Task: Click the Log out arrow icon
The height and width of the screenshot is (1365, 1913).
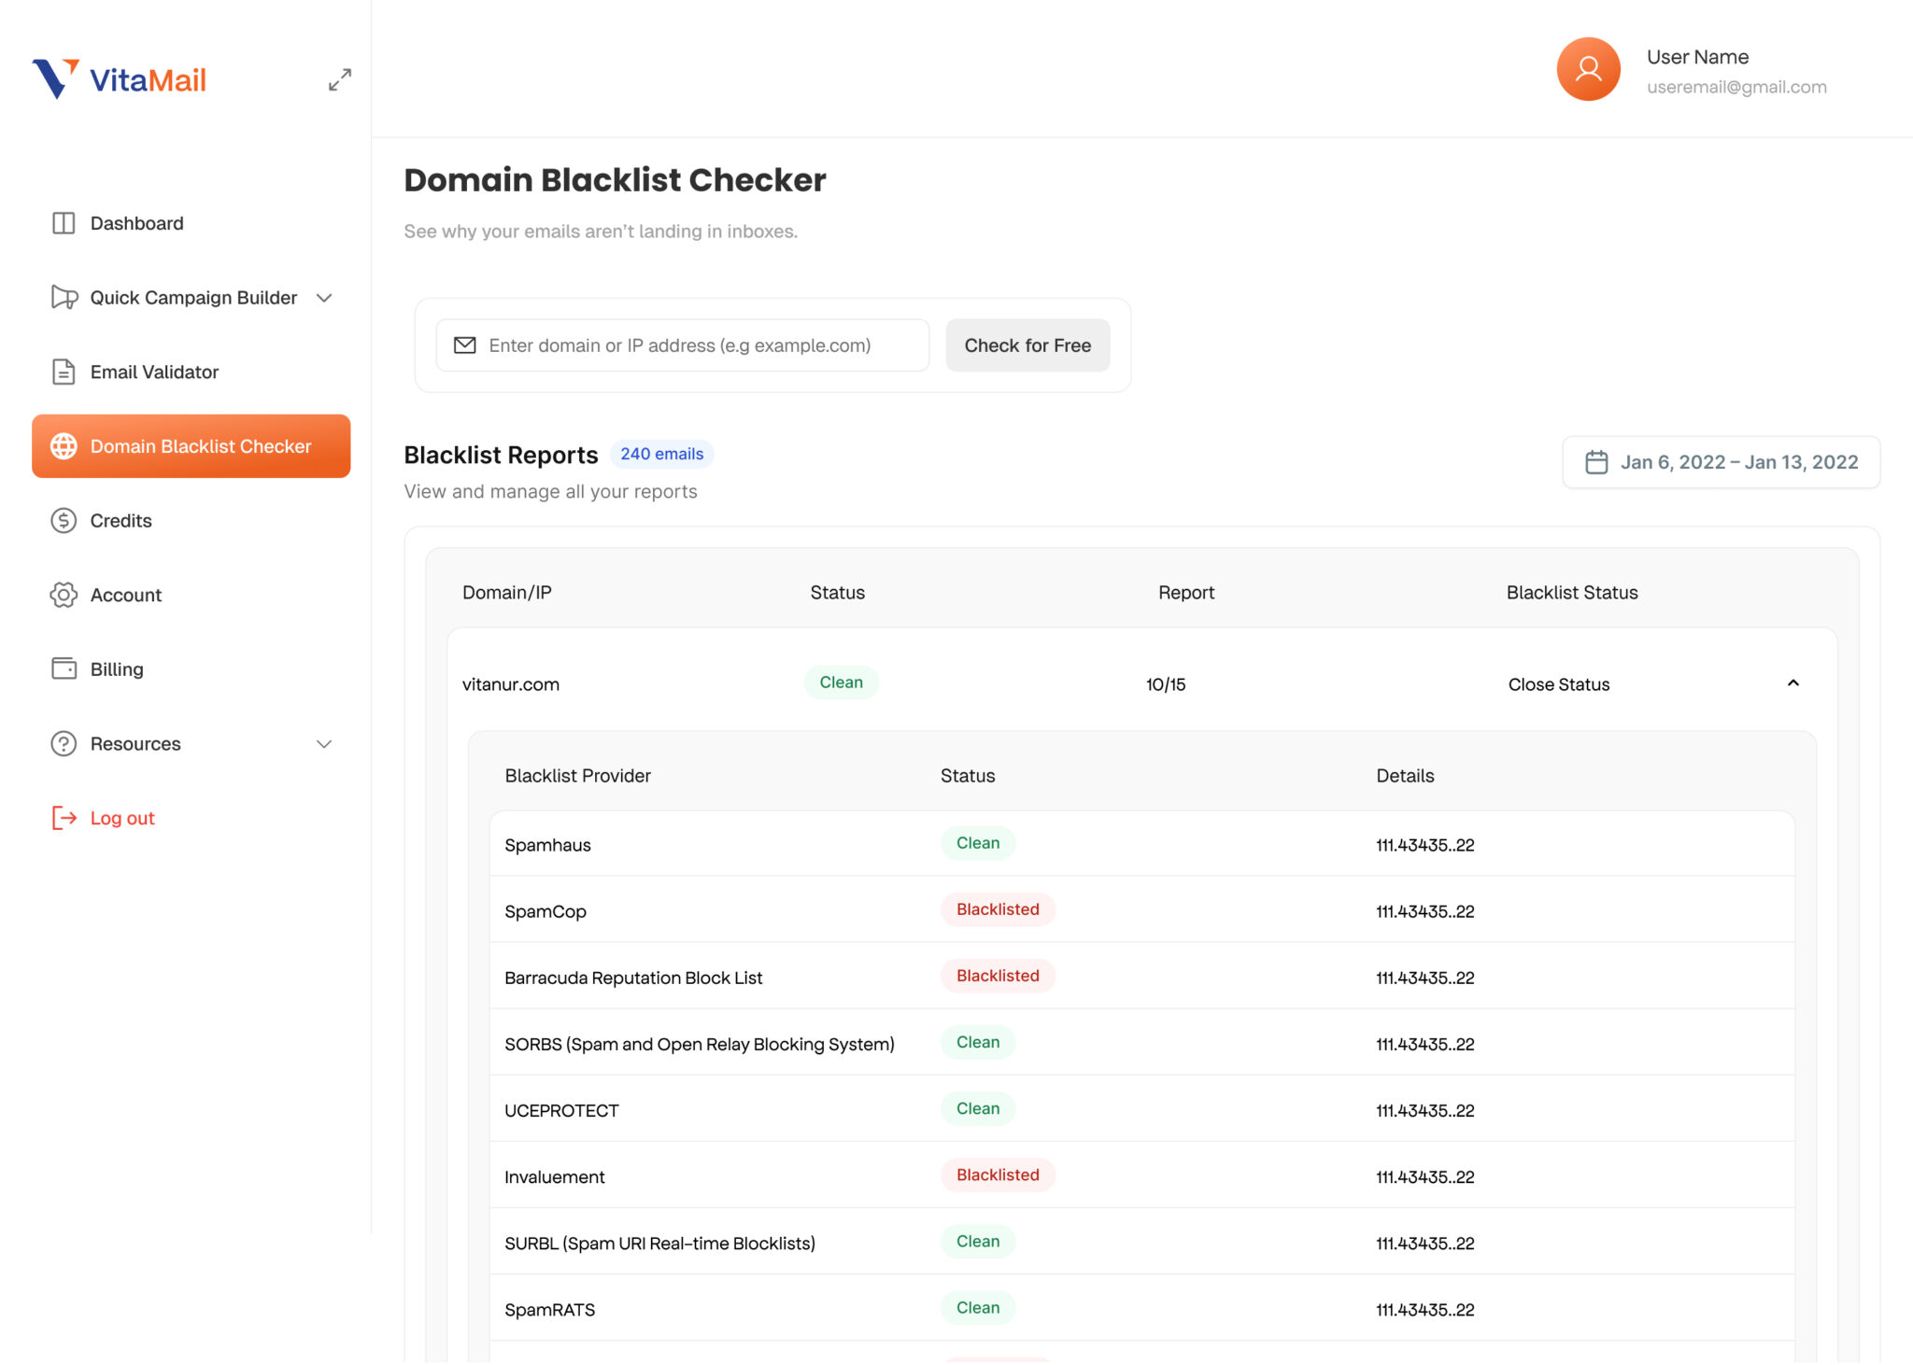Action: point(64,818)
